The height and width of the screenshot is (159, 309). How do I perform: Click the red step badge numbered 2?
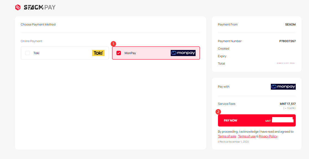click(x=218, y=112)
